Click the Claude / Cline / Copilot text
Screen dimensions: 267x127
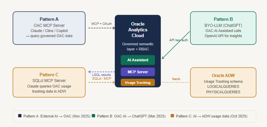tap(49, 31)
